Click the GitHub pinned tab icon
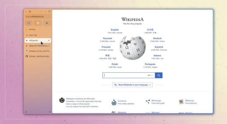The image size is (227, 124). [38, 23]
